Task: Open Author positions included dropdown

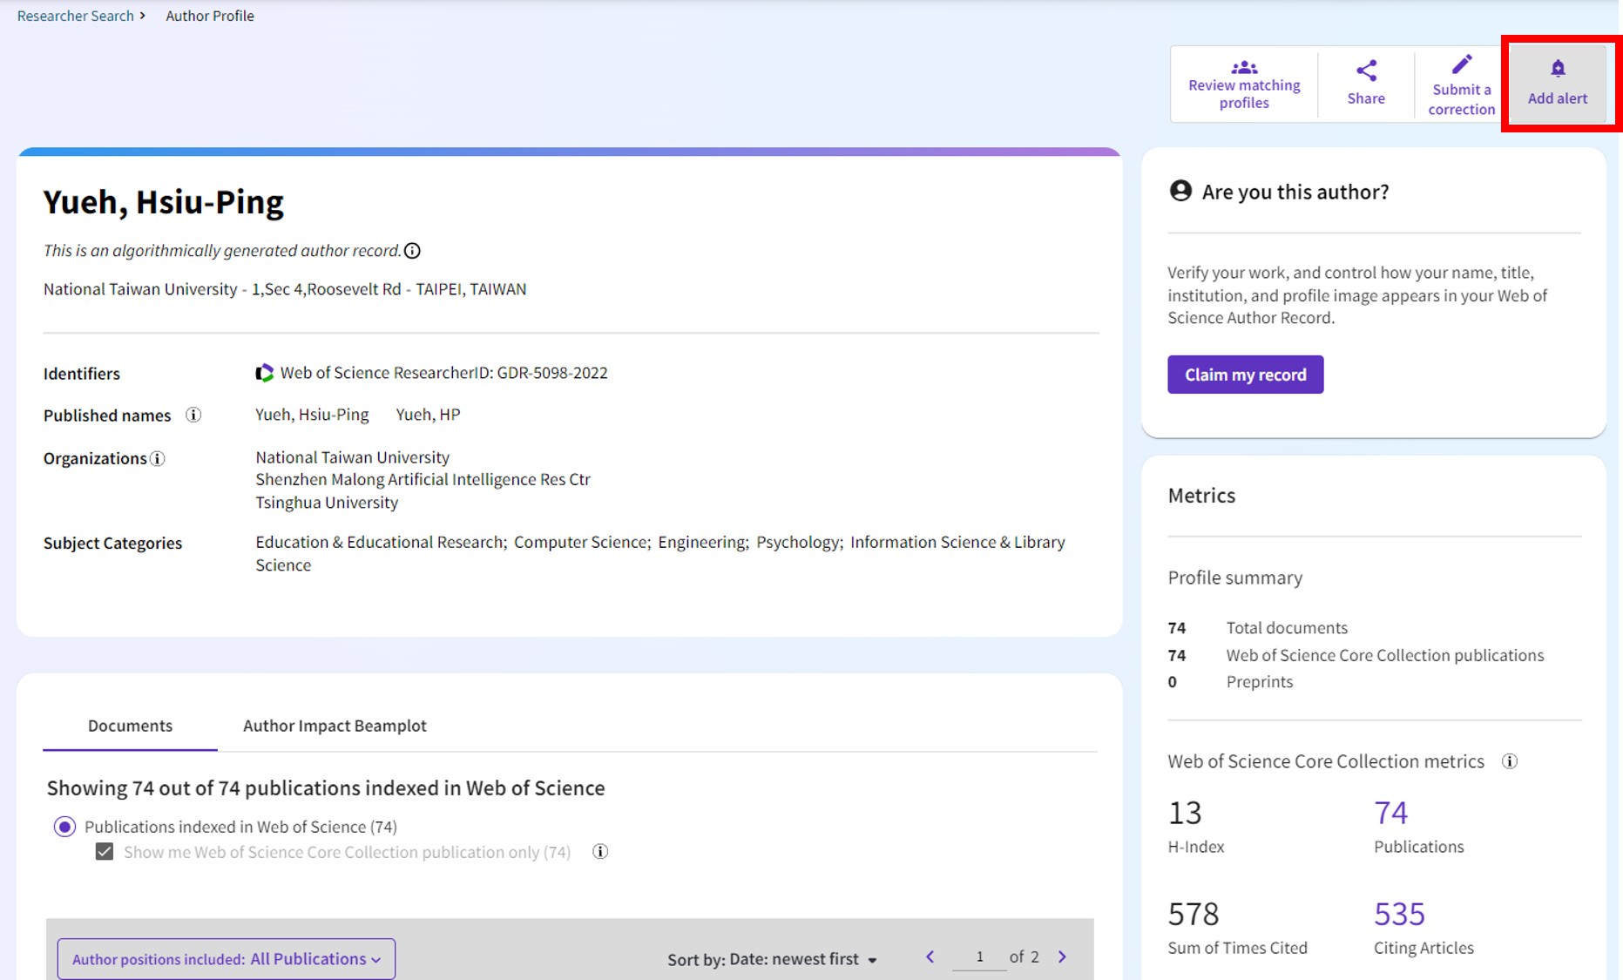Action: coord(227,959)
